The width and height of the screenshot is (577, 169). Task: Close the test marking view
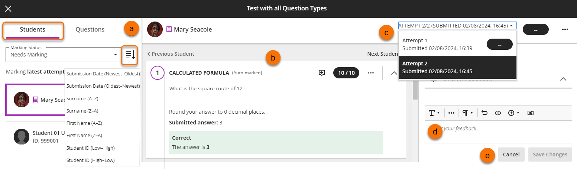8,8
